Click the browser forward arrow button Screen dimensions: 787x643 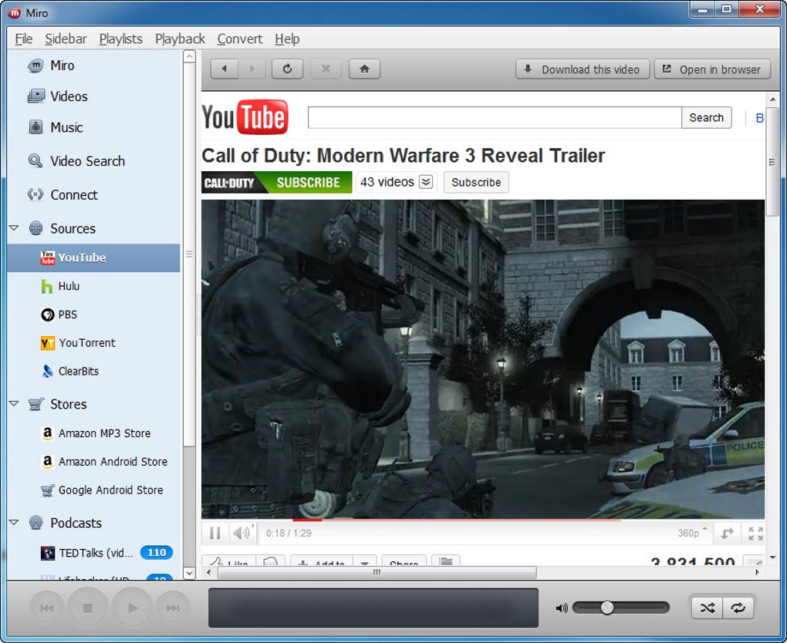tap(252, 69)
